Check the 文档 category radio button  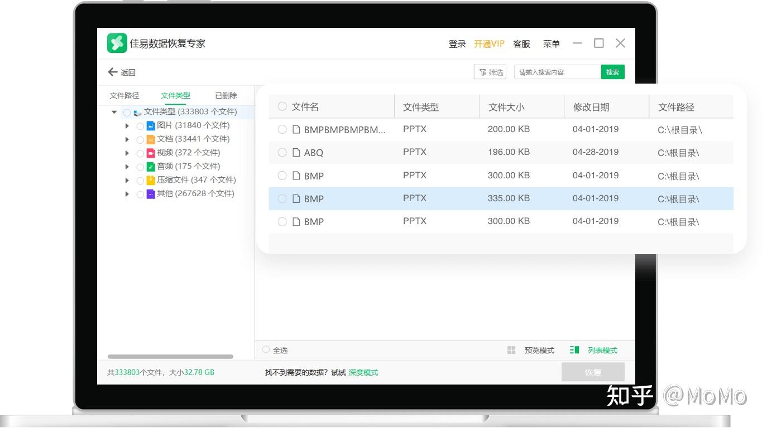coord(140,139)
